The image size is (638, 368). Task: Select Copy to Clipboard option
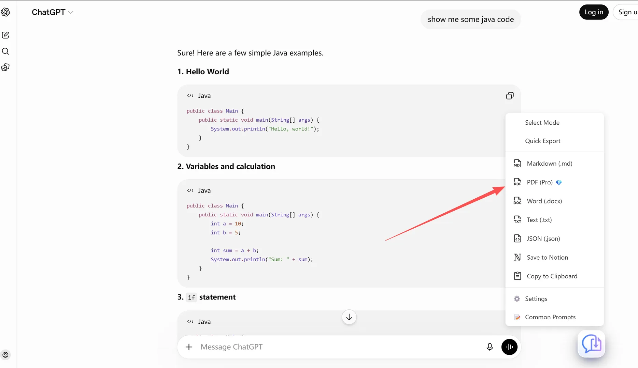[555, 276]
